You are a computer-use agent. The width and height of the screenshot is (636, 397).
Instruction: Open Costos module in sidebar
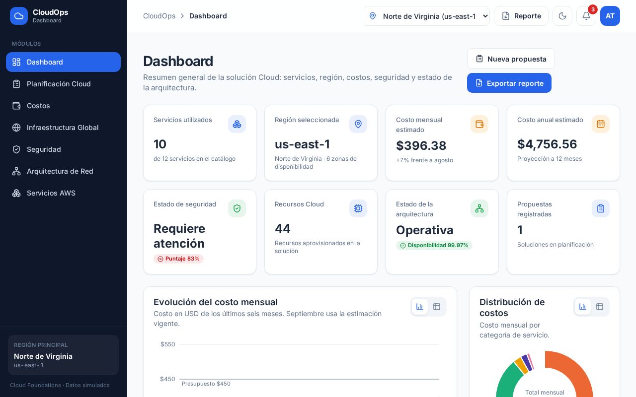pos(63,106)
